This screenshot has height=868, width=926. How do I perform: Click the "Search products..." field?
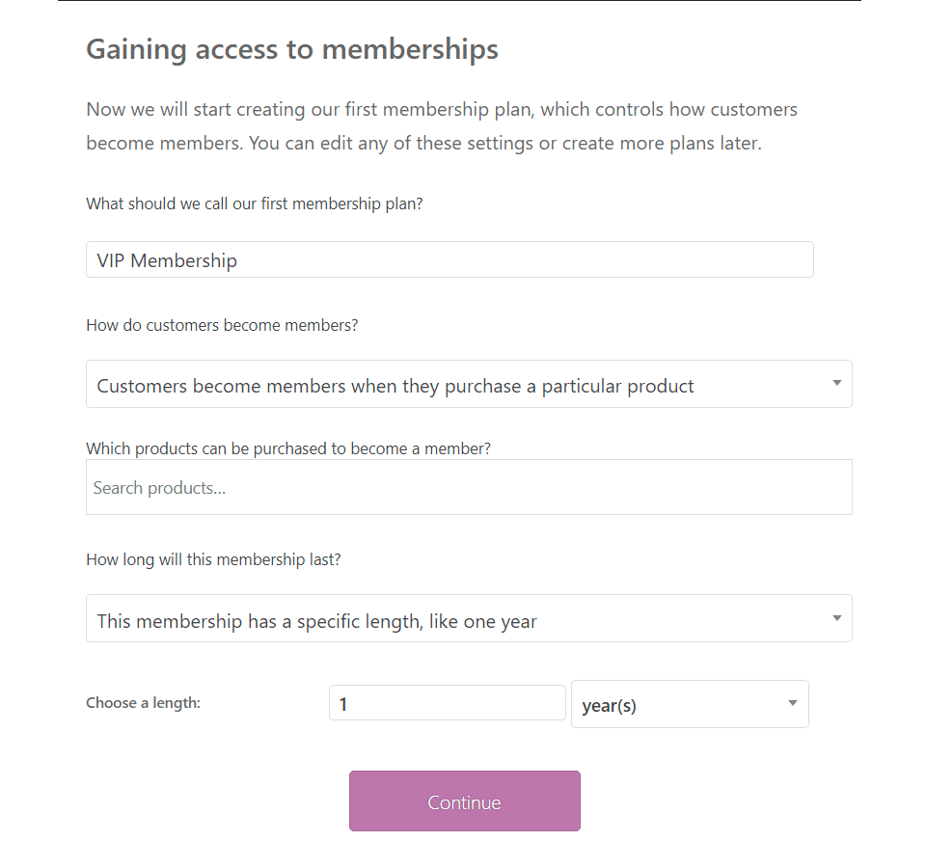(469, 487)
